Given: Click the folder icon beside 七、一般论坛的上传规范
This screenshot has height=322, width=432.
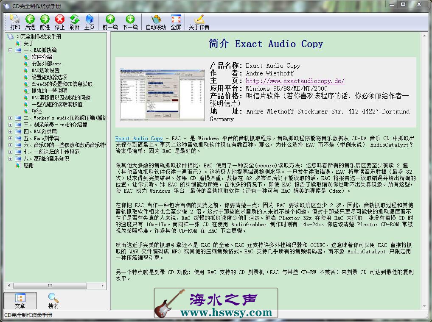Looking at the screenshot, I should tap(18, 152).
